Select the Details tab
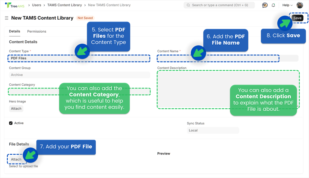This screenshot has height=178, width=309. (14, 31)
